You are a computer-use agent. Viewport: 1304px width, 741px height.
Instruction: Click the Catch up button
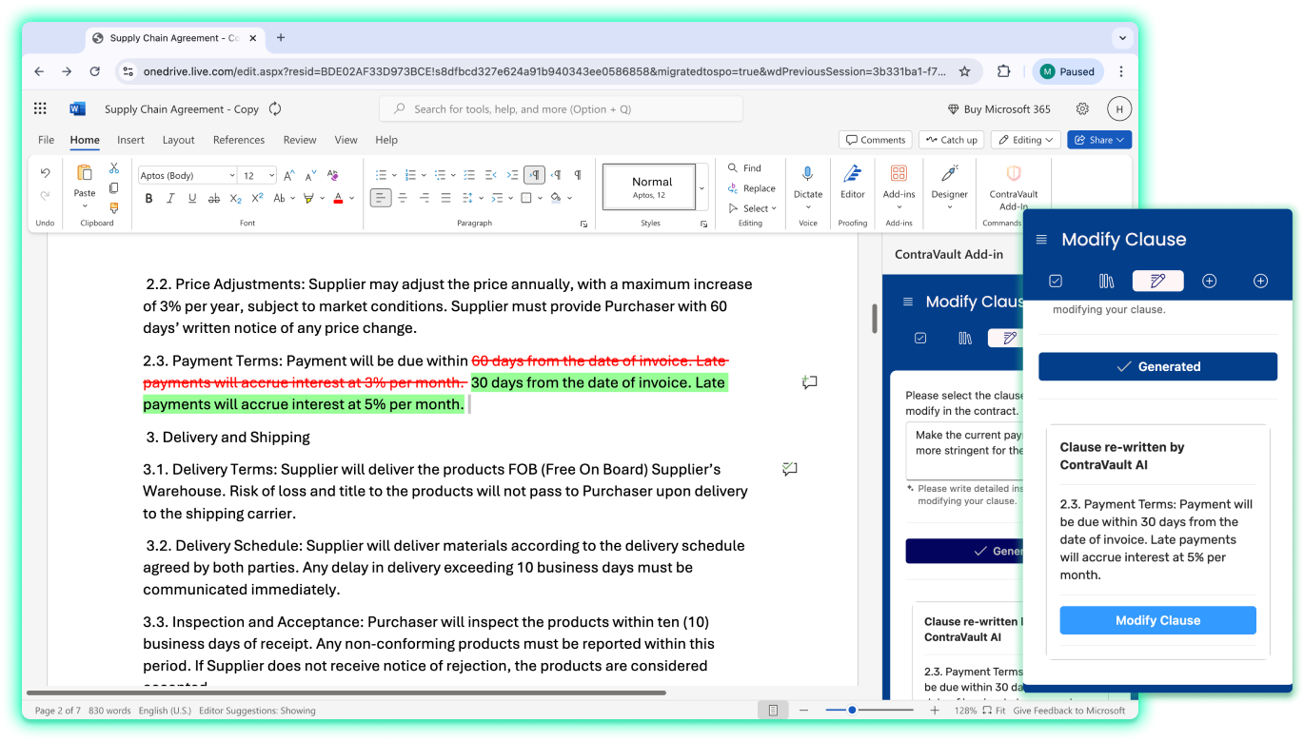(x=951, y=140)
